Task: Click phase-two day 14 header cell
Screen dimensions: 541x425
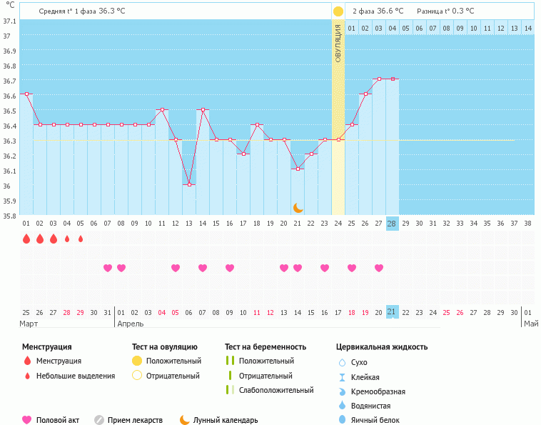Action: [527, 28]
